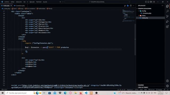Change the CRLF line ending setting

141,90
